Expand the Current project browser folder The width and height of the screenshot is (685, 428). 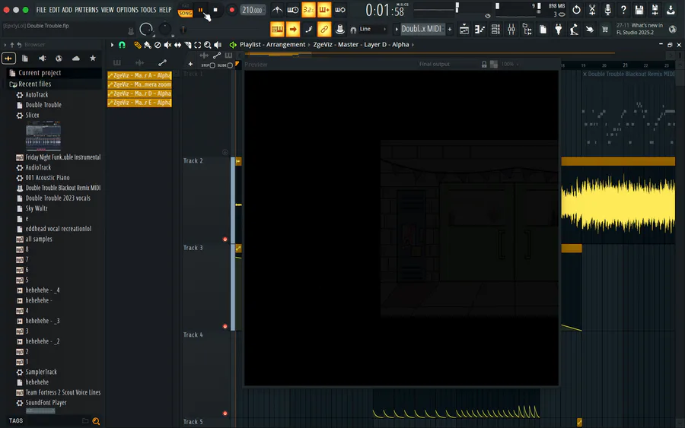[x=40, y=73]
